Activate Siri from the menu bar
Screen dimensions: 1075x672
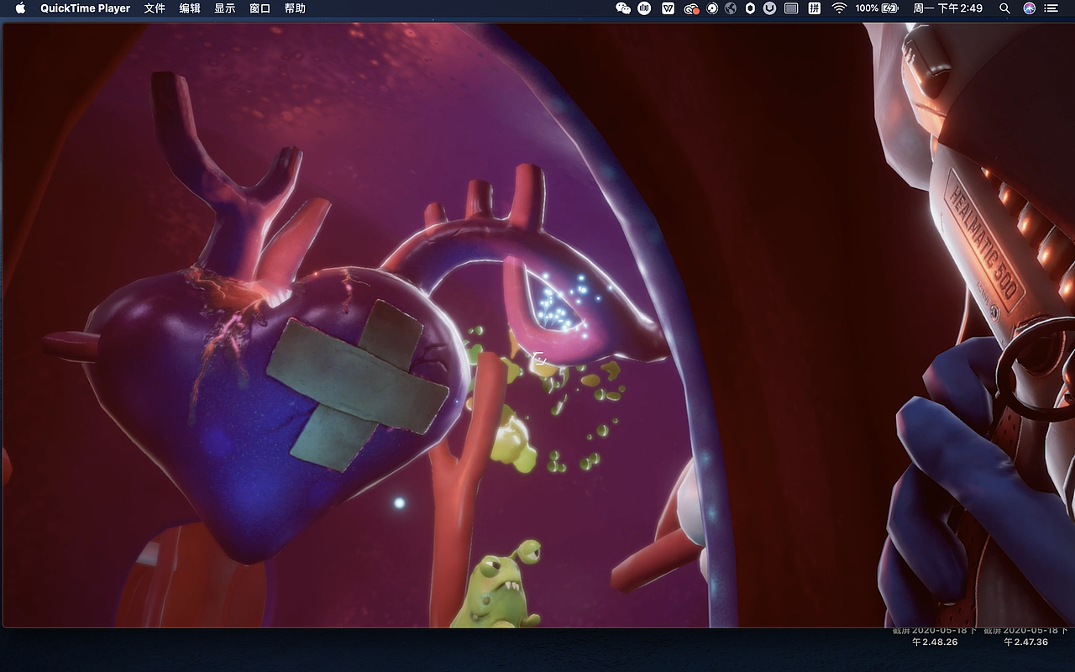(1030, 8)
